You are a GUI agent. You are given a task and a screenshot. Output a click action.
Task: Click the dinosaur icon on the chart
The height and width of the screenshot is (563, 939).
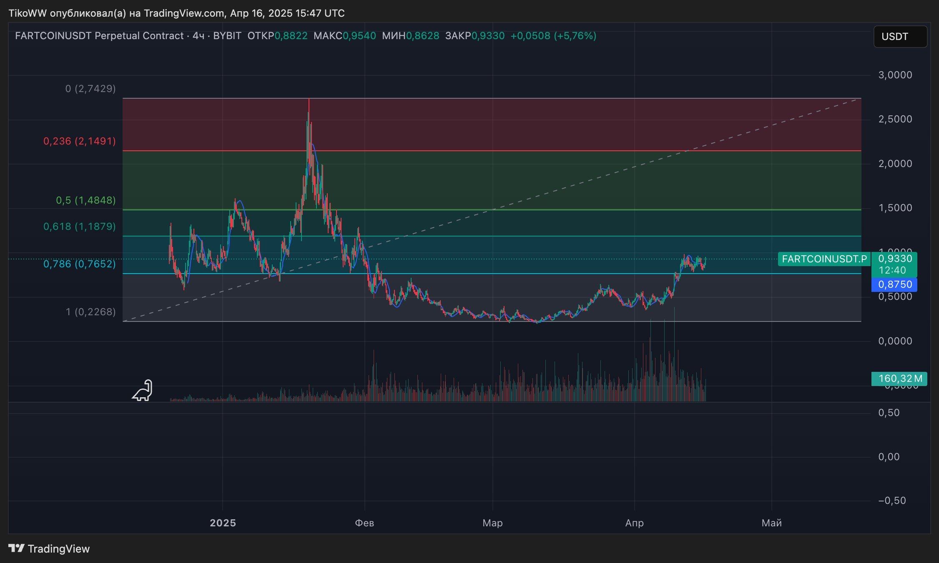point(143,391)
